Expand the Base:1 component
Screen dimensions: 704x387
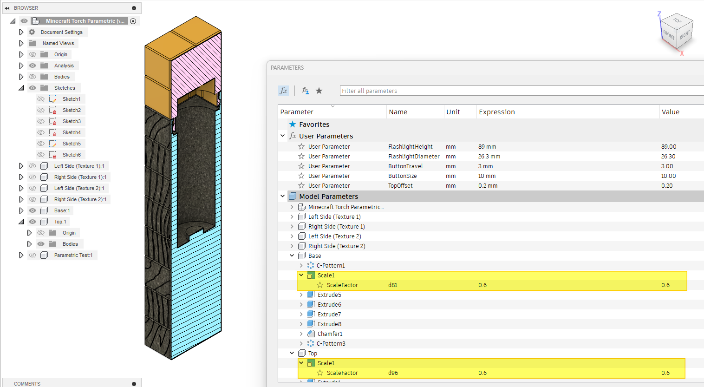pos(21,210)
